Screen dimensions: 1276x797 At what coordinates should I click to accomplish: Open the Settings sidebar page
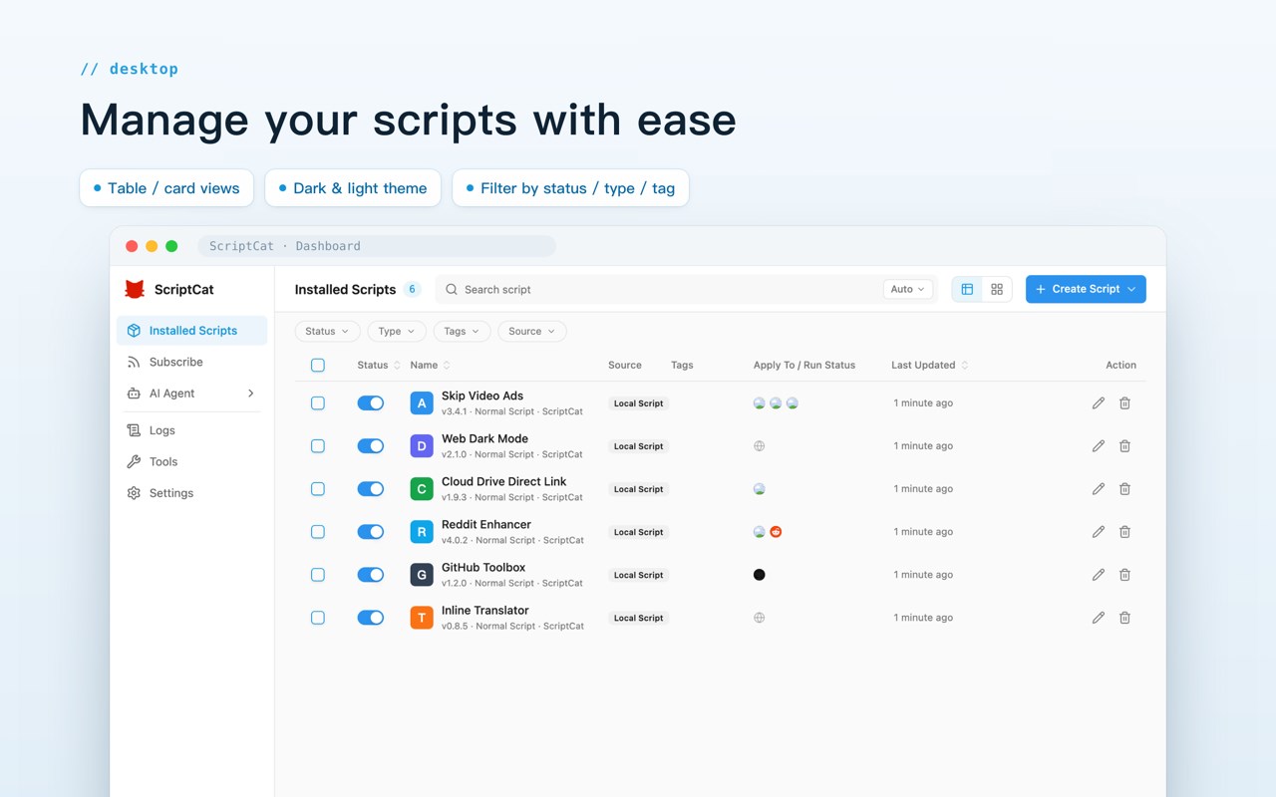pos(192,493)
